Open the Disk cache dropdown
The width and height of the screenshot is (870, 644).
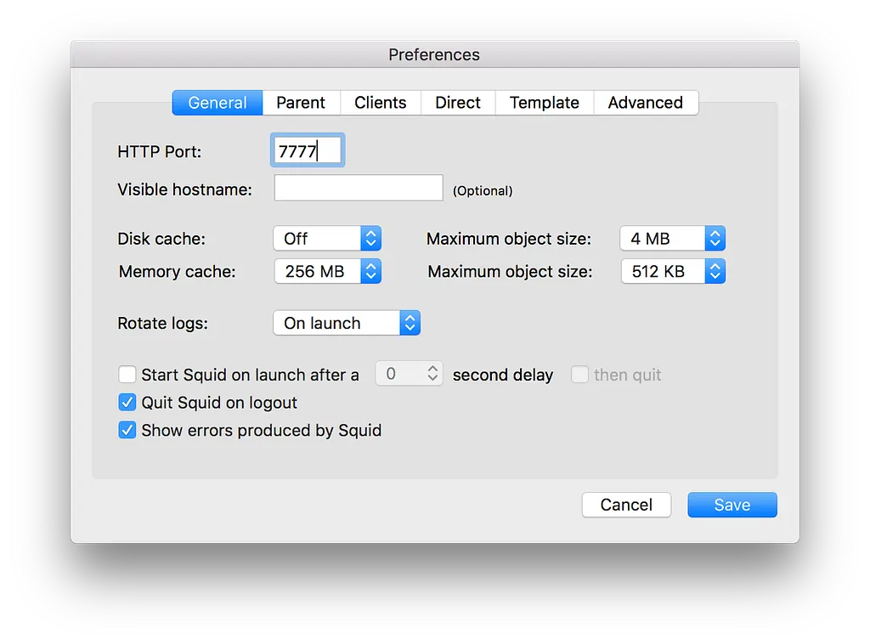(x=327, y=239)
